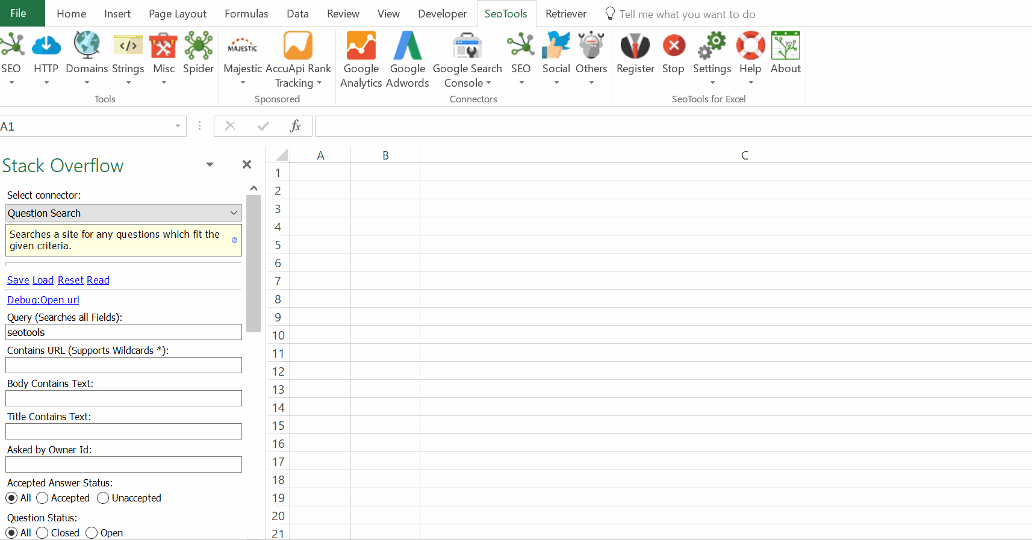The width and height of the screenshot is (1032, 540).
Task: Click the confirm formula checkmark icon
Action: pos(263,126)
